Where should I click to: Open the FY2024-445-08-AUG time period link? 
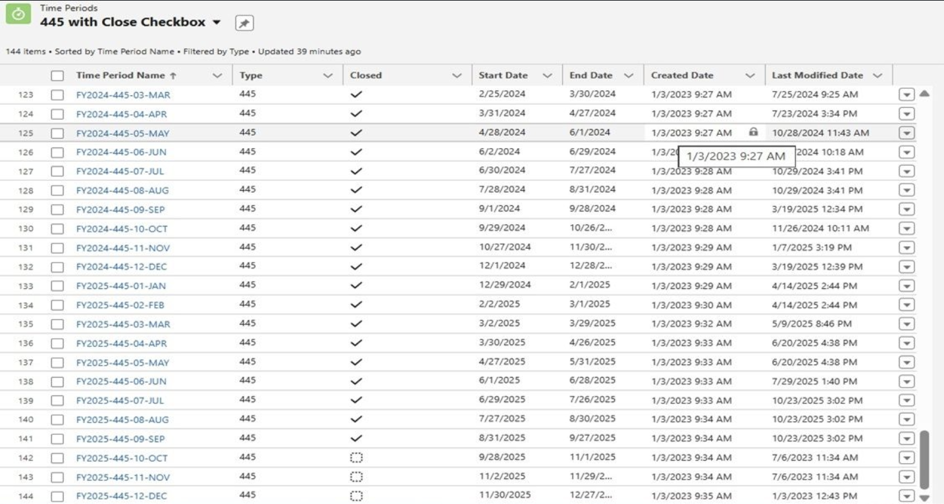tap(122, 191)
